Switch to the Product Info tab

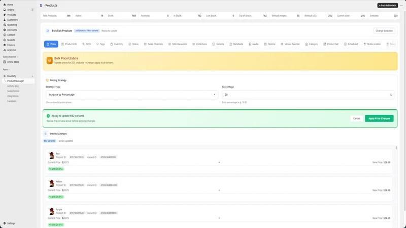69,44
